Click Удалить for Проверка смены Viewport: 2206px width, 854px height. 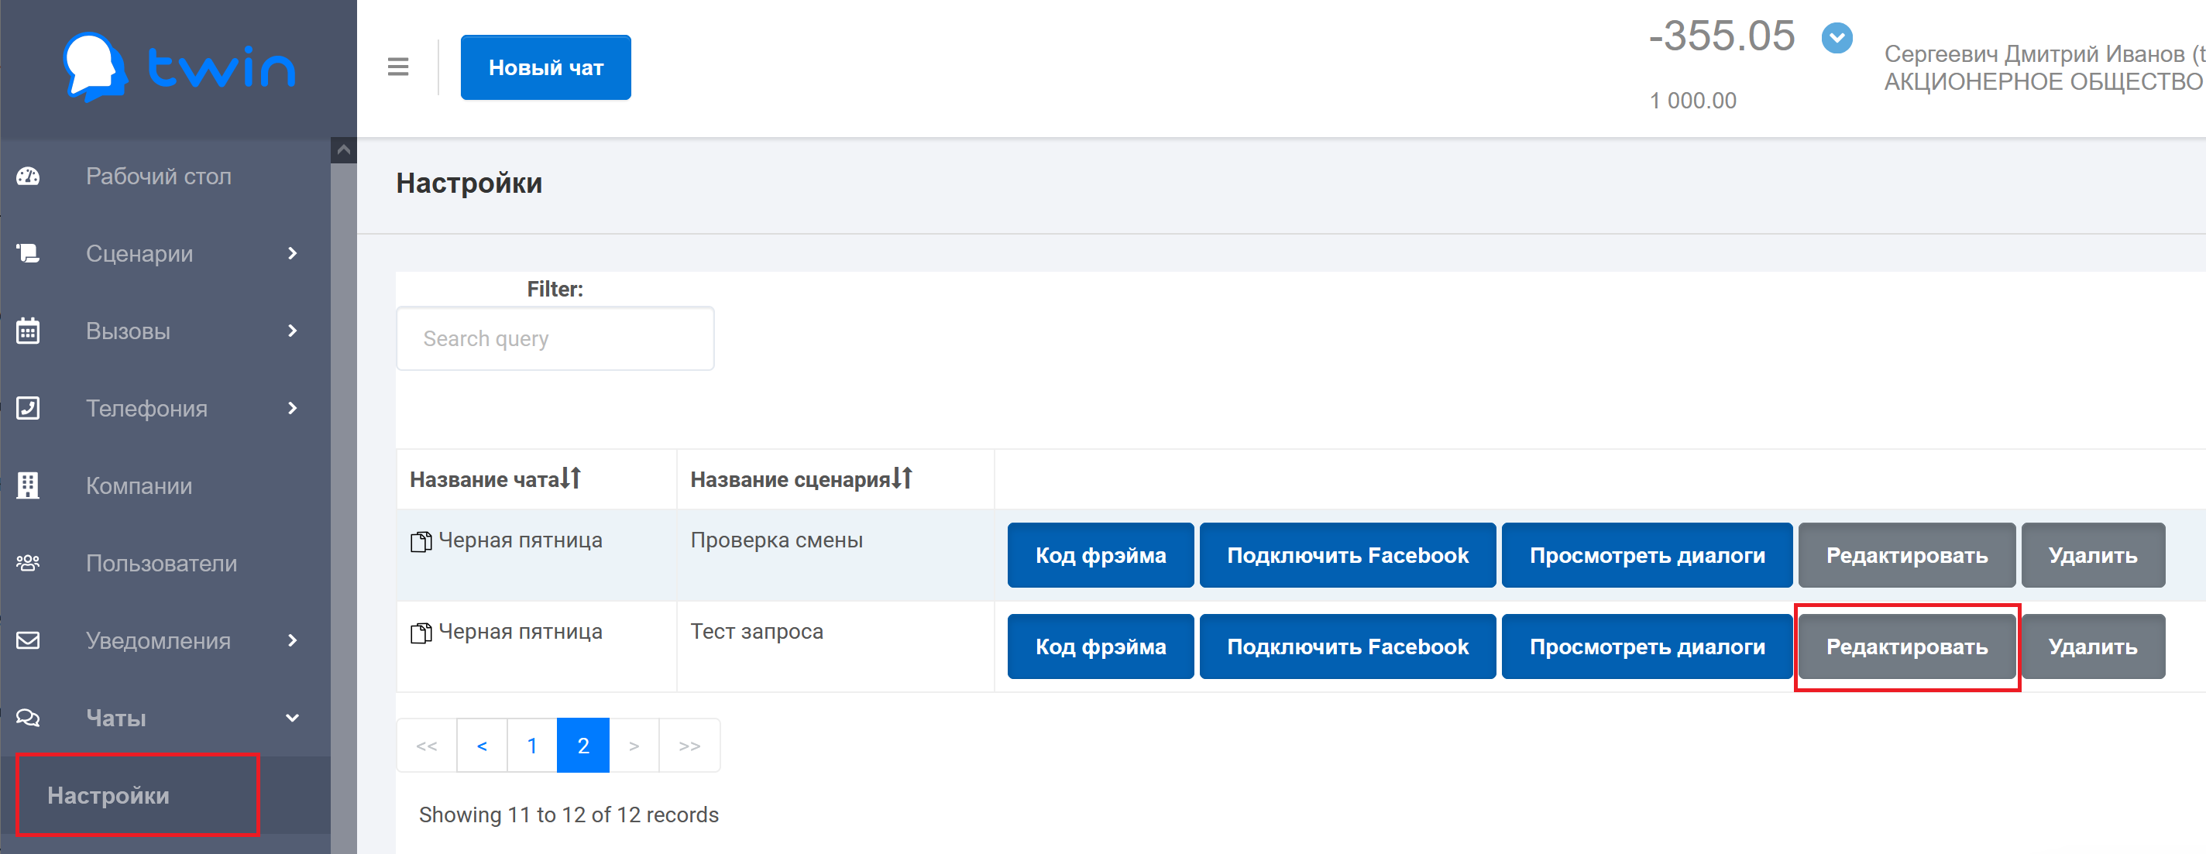(2093, 555)
